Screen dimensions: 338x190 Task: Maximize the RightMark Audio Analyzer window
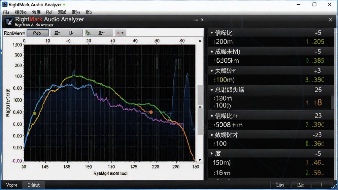[x=315, y=5]
